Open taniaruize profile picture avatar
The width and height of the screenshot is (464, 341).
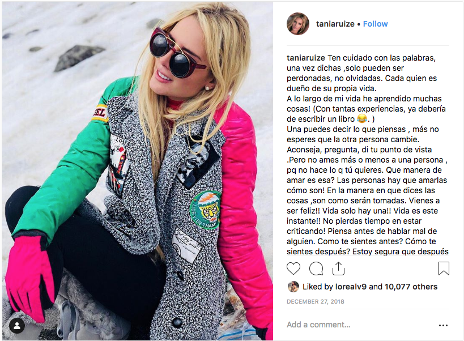pos(297,24)
